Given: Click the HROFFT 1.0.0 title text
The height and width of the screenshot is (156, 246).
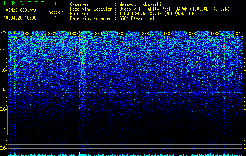Looking at the screenshot, I should pos(31,3).
